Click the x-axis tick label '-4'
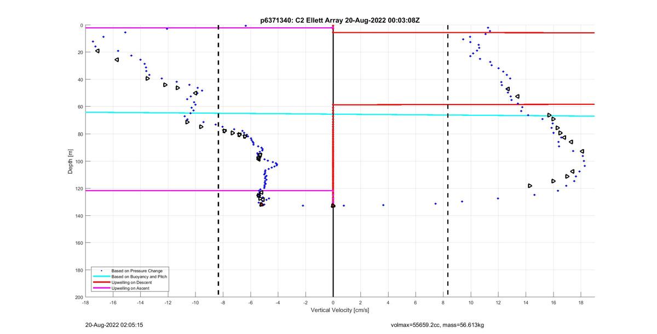This screenshot has width=657, height=334. tap(278, 302)
